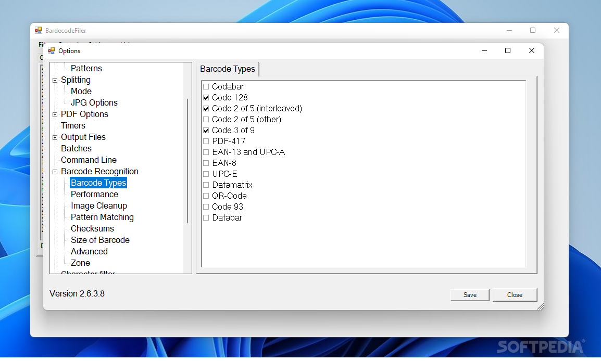Select Barcode Types in the tree
The width and height of the screenshot is (601, 361).
pos(98,183)
